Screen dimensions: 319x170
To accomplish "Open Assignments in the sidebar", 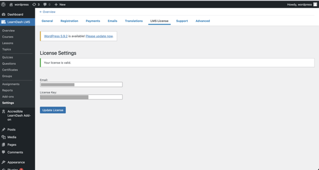I will pyautogui.click(x=11, y=84).
